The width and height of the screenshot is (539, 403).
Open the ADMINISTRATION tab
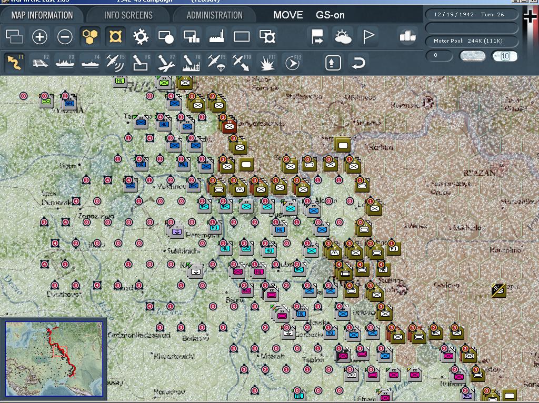coord(215,15)
